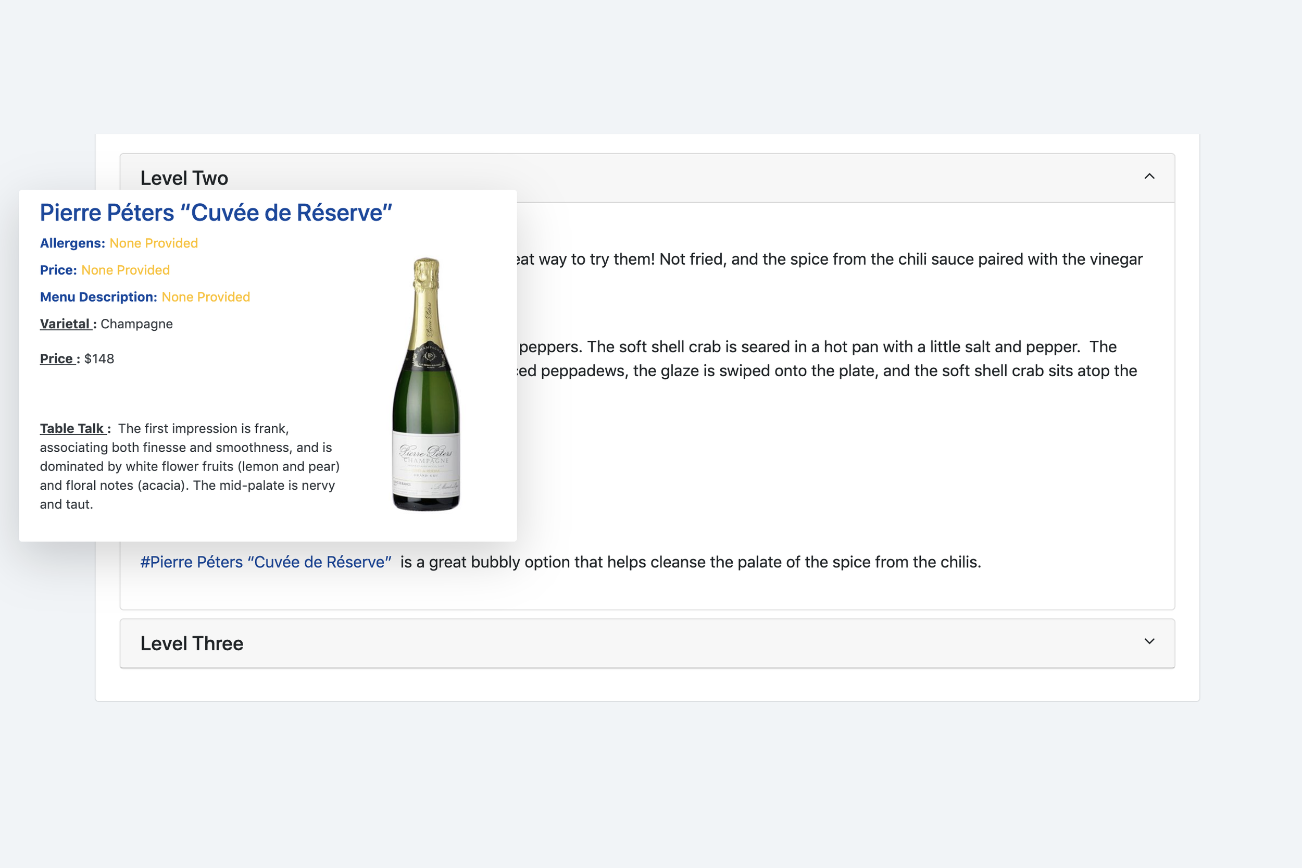The width and height of the screenshot is (1302, 868).
Task: Click the 'great bubbly option' sentence text
Action: click(x=691, y=562)
